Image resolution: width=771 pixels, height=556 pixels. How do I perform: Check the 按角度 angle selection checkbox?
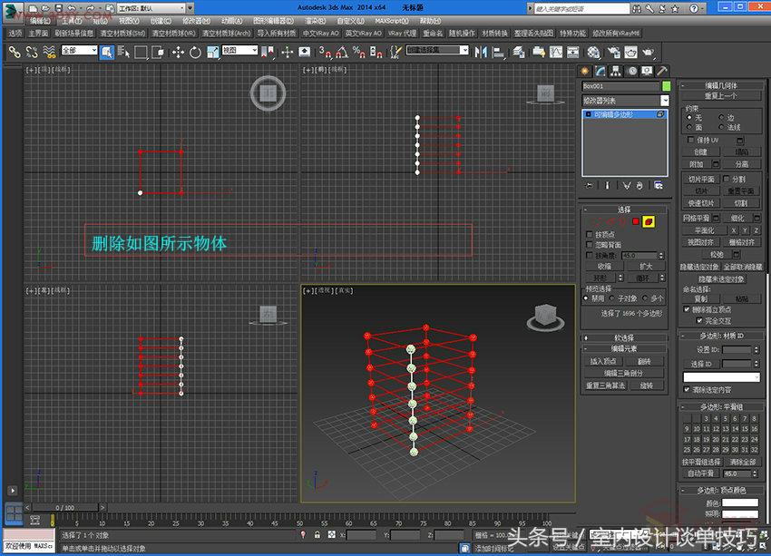click(x=589, y=254)
